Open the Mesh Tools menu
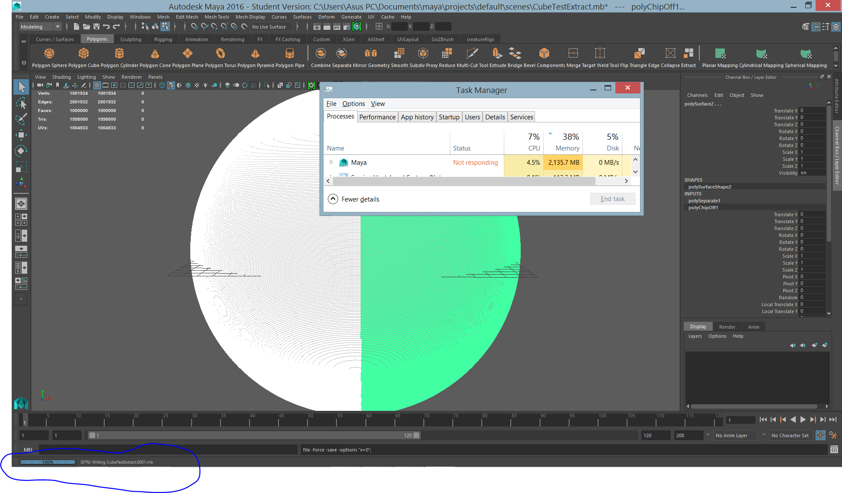The height and width of the screenshot is (493, 842). point(217,17)
